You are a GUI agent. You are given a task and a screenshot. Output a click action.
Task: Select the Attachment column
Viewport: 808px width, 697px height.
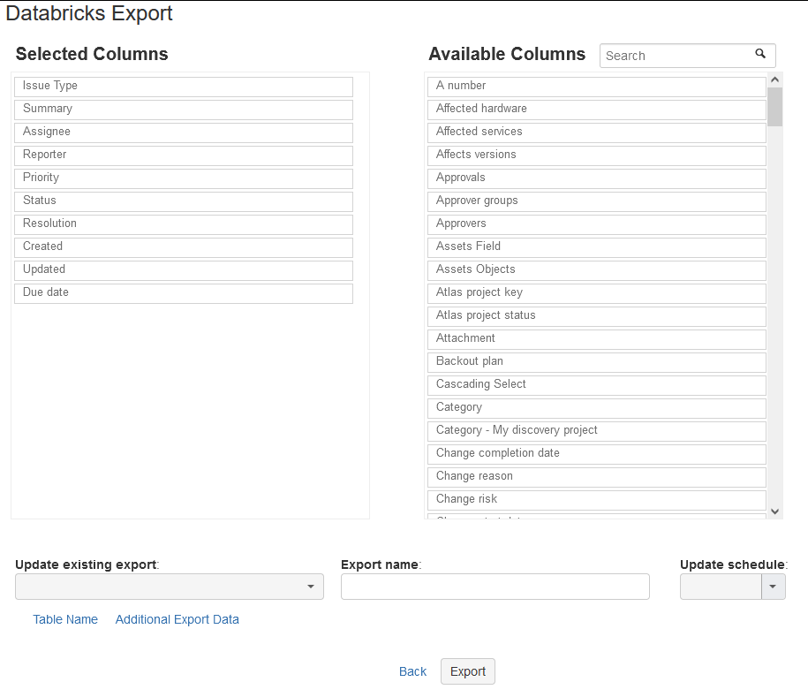(597, 339)
